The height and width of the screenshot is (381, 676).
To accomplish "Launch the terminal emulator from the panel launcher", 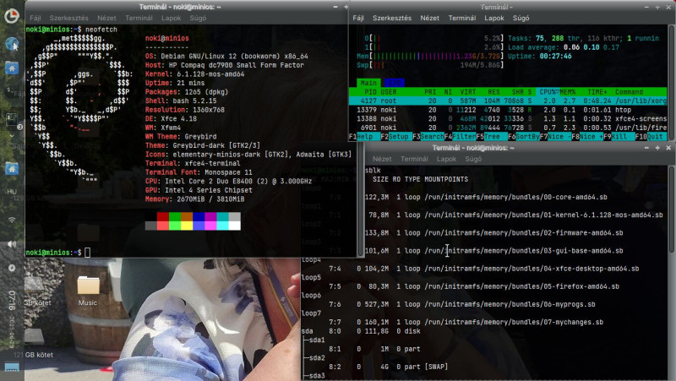I will 12,91.
